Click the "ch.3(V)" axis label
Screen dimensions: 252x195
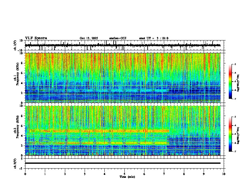pos(15,163)
